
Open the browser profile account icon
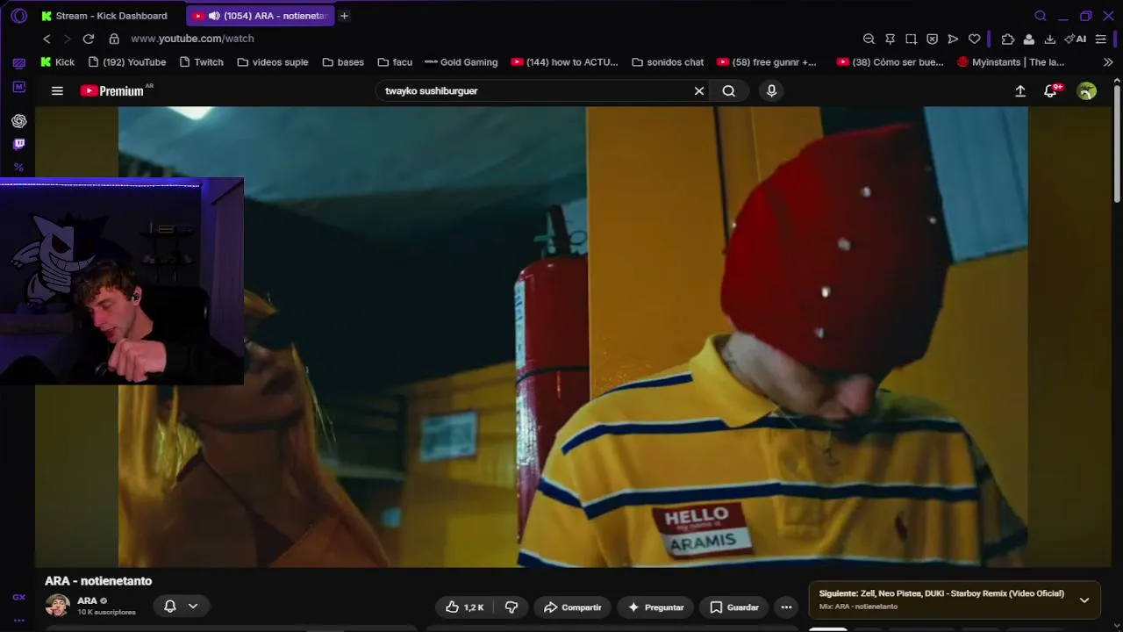[x=1028, y=39]
